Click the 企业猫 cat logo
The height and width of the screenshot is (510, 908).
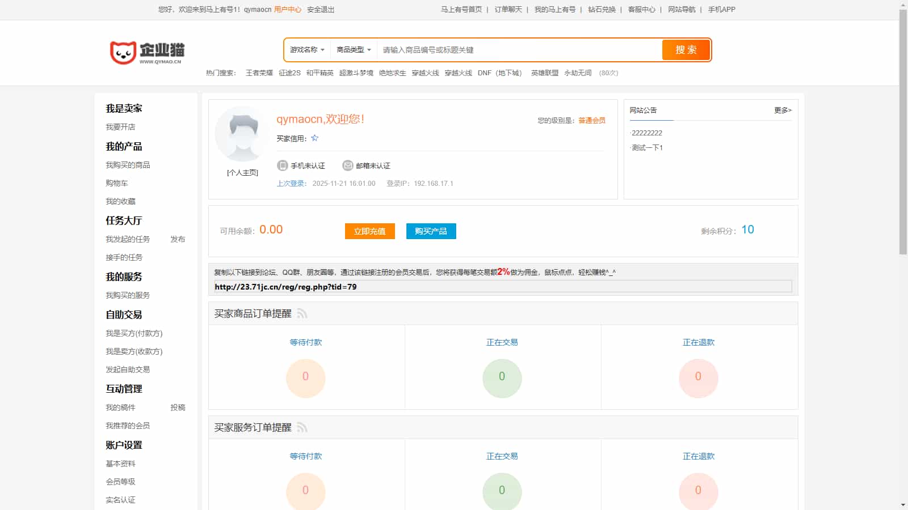click(147, 53)
